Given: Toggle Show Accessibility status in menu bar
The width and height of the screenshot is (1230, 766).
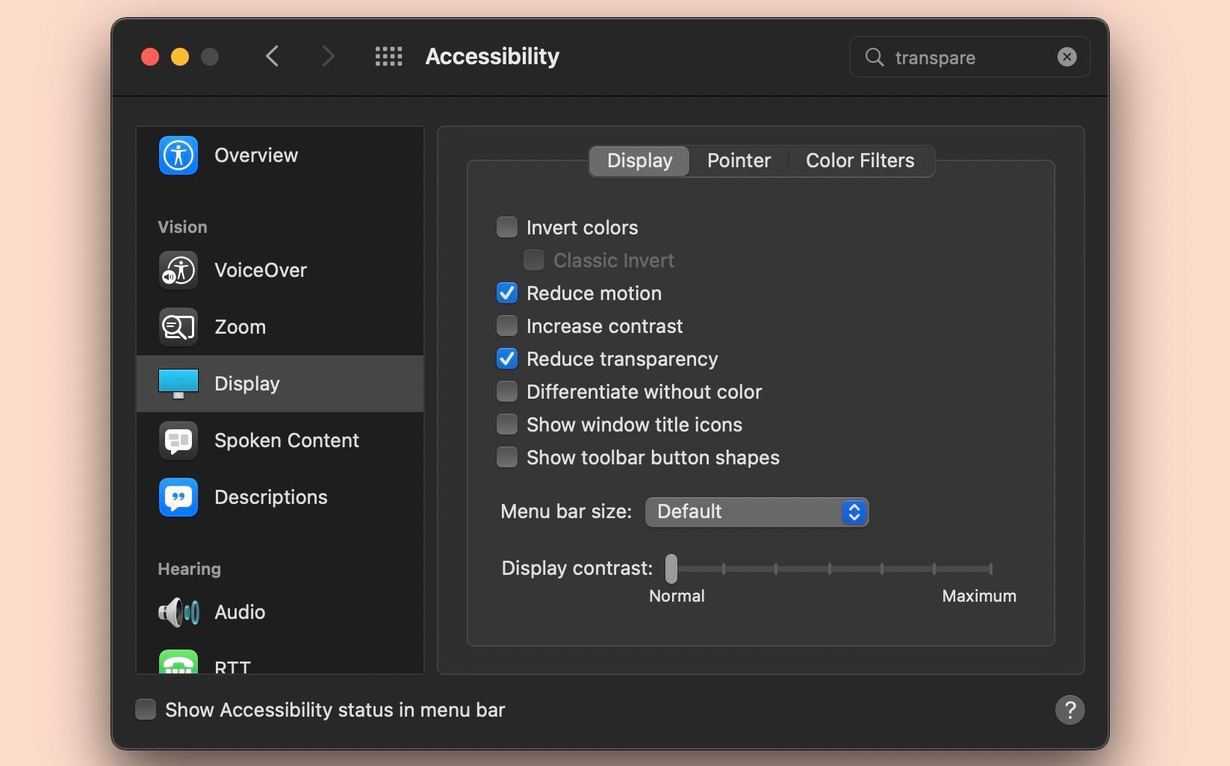Looking at the screenshot, I should pos(146,709).
